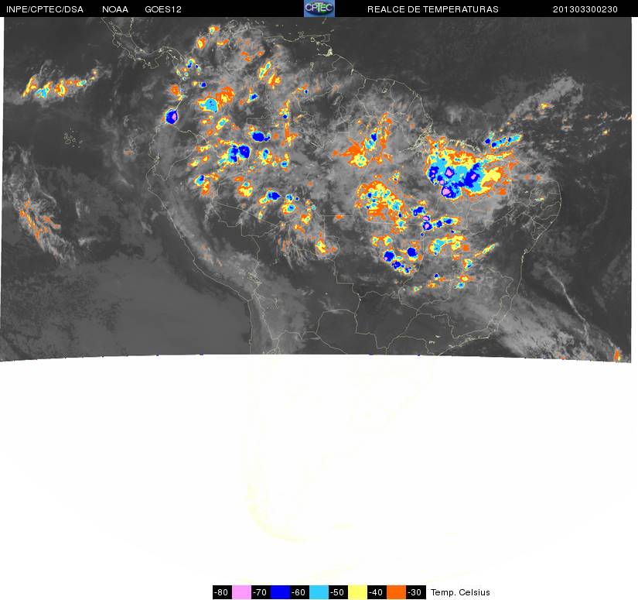Click the -50 legend value
Screen dimensions: 638x600
click(x=338, y=592)
